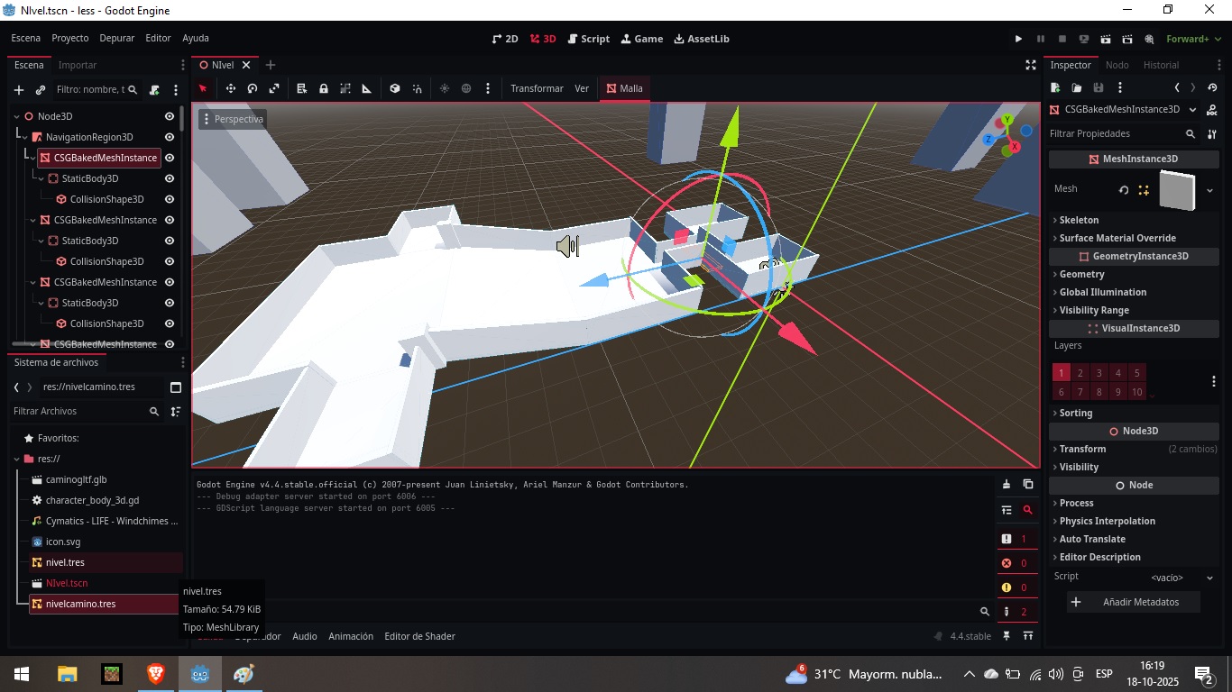Open the Transformar viewport menu
Image resolution: width=1232 pixels, height=692 pixels.
tap(537, 88)
